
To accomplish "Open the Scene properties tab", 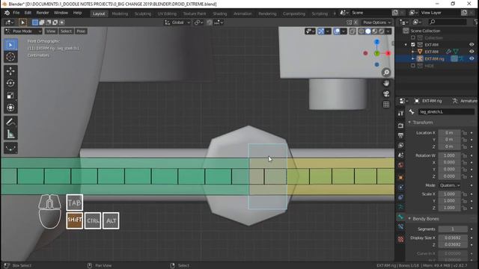I will tap(400, 155).
